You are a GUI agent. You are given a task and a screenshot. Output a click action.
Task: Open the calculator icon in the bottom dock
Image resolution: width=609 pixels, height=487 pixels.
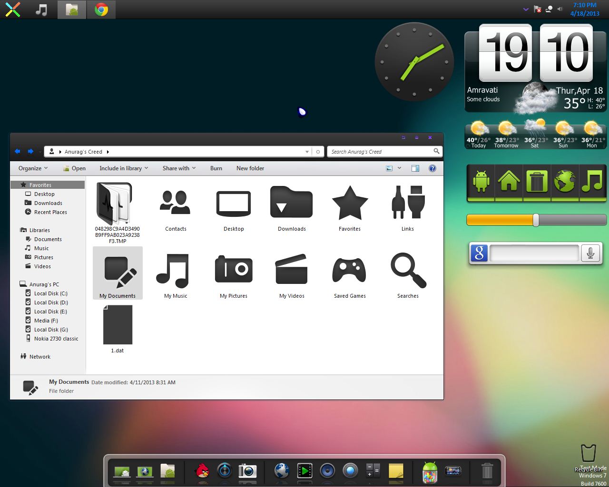coord(373,471)
